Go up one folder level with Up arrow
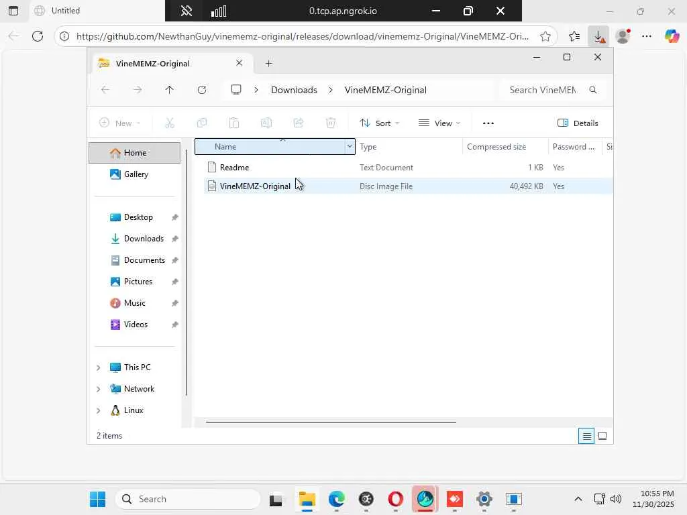The width and height of the screenshot is (687, 515). coord(170,90)
